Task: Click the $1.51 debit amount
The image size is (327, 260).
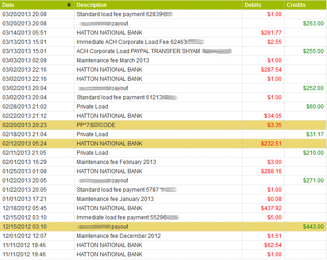Action: [274, 236]
